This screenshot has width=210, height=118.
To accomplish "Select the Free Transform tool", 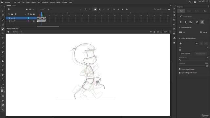I will click(3, 15).
